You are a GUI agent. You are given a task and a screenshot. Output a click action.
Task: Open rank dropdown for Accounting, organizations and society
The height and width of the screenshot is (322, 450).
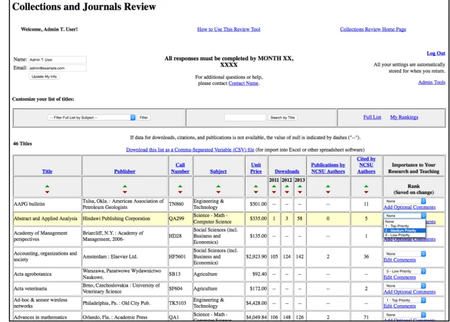click(x=405, y=254)
